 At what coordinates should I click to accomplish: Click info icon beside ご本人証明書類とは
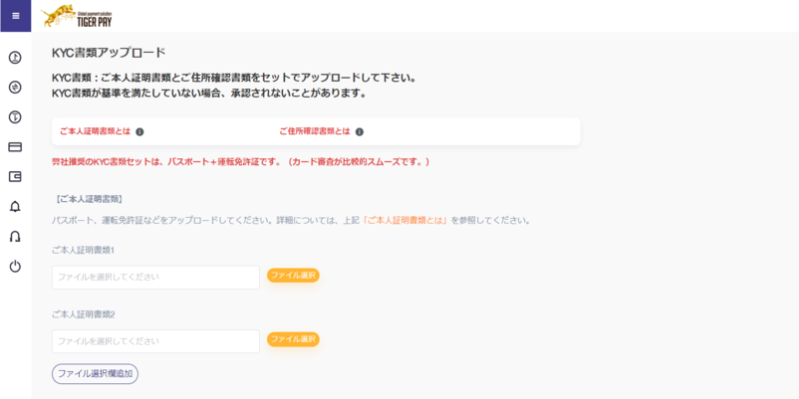click(139, 131)
